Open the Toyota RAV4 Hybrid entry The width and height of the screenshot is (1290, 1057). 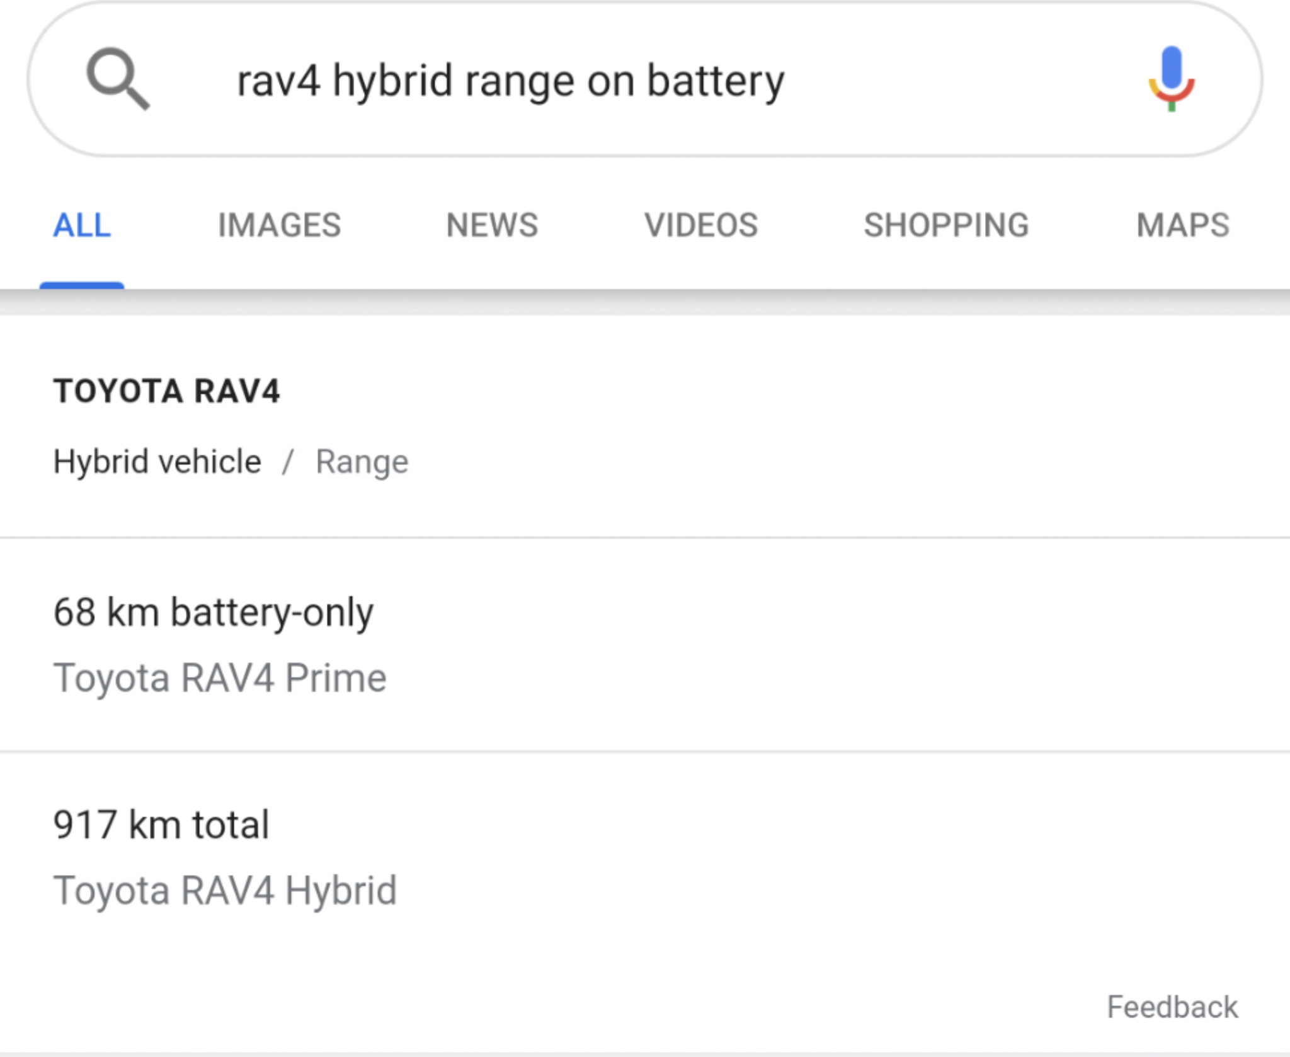(x=225, y=891)
